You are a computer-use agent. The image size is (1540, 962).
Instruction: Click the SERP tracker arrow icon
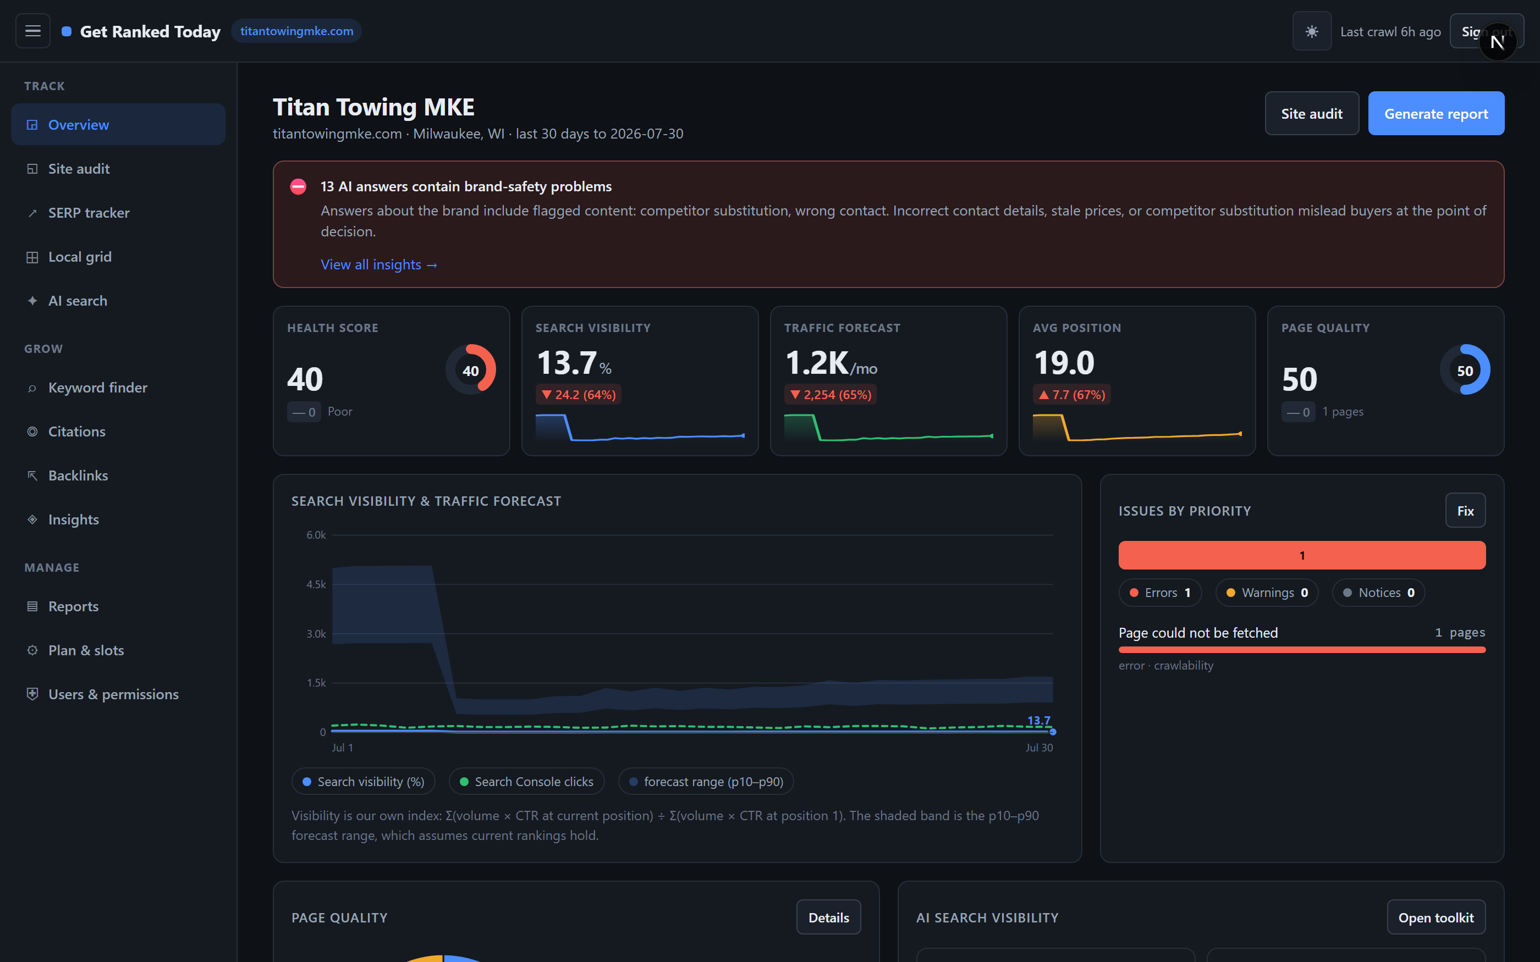click(x=32, y=213)
